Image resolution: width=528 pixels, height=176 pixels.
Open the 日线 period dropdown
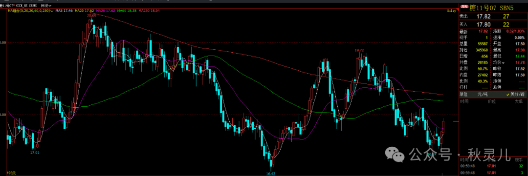[46, 6]
